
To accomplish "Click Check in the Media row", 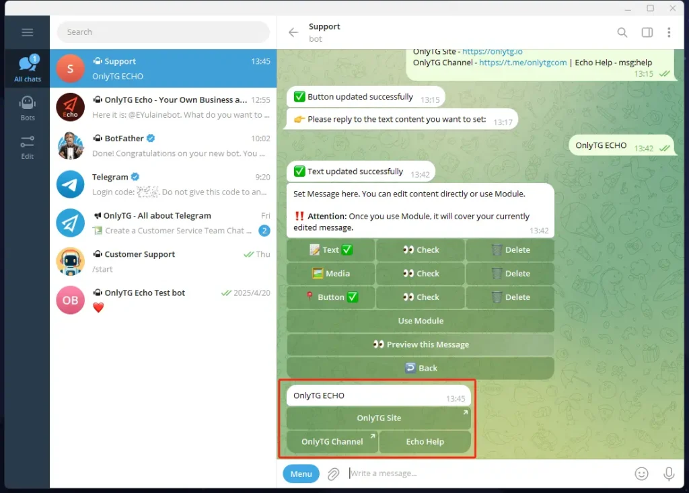I will pos(421,273).
